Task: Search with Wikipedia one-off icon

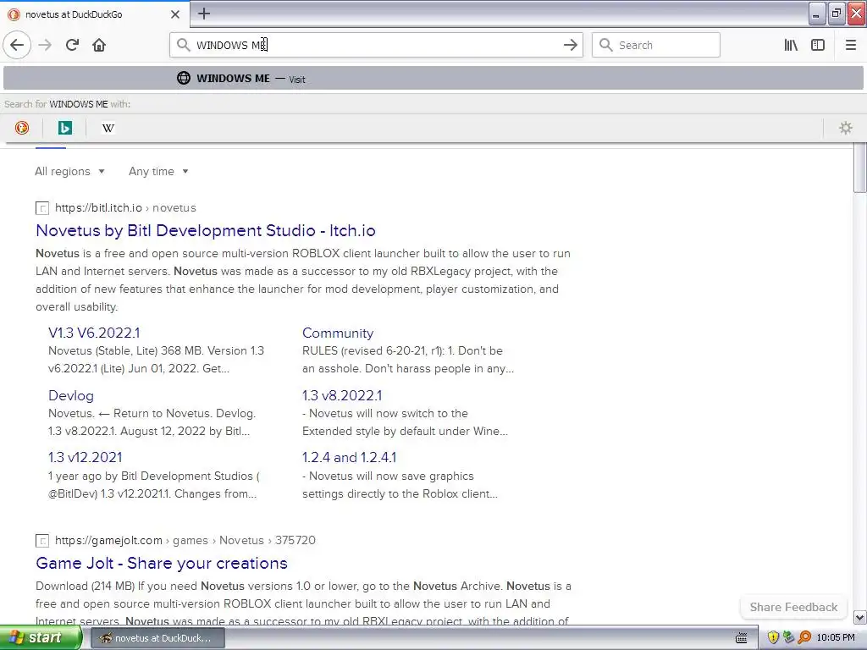Action: [108, 129]
